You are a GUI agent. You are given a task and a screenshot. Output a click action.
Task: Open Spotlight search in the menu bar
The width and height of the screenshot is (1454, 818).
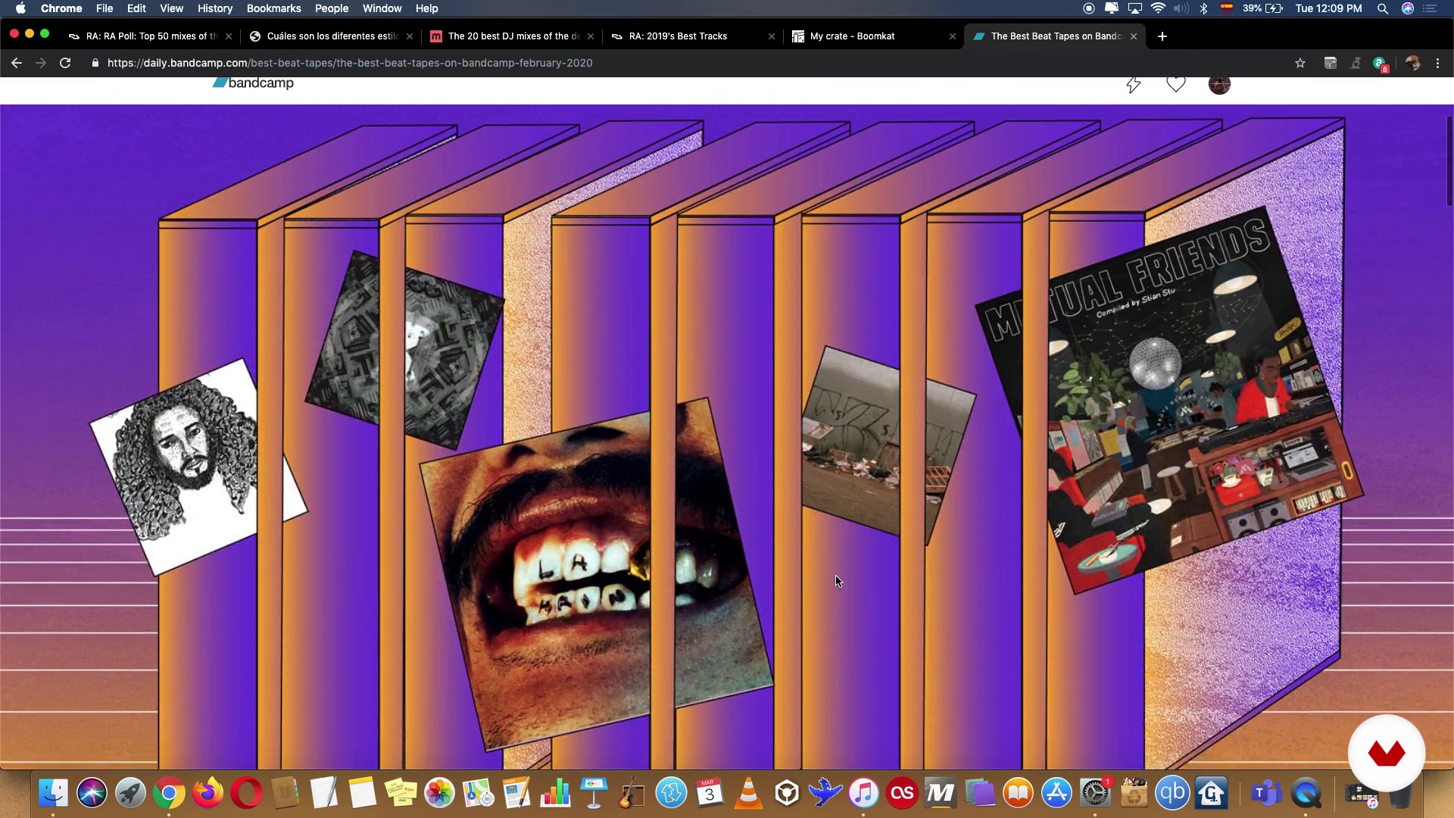[x=1383, y=8]
